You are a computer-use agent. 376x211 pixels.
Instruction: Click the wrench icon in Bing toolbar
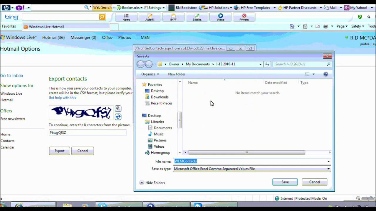369,17
